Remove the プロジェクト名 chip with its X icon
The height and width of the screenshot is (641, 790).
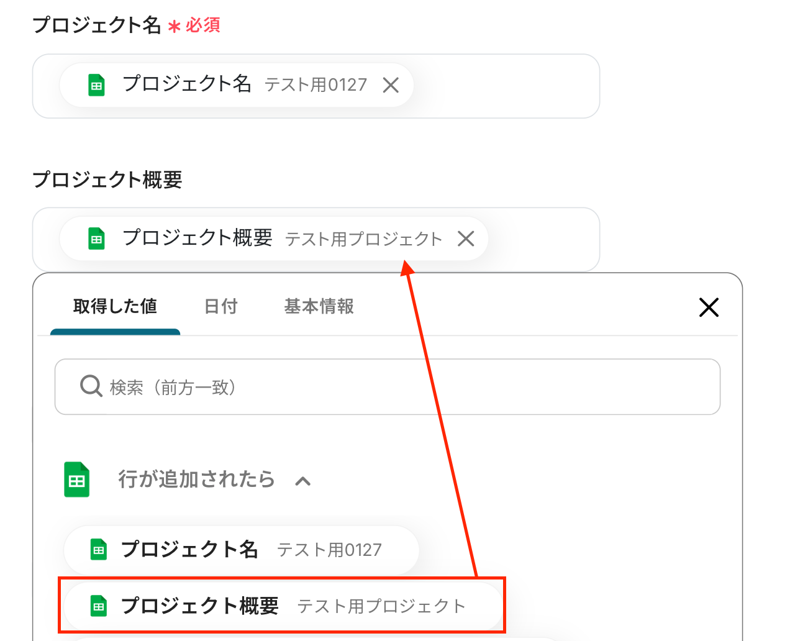[391, 85]
